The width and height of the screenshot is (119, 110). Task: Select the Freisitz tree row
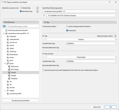click(21, 72)
